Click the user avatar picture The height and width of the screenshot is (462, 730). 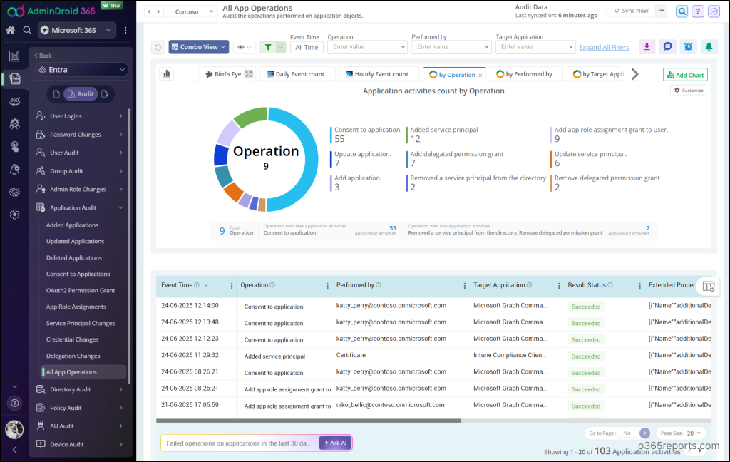pos(14,429)
